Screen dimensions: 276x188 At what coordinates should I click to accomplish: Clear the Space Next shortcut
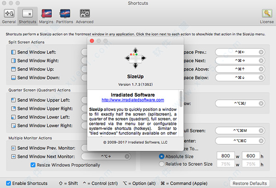pyautogui.click(x=261, y=61)
